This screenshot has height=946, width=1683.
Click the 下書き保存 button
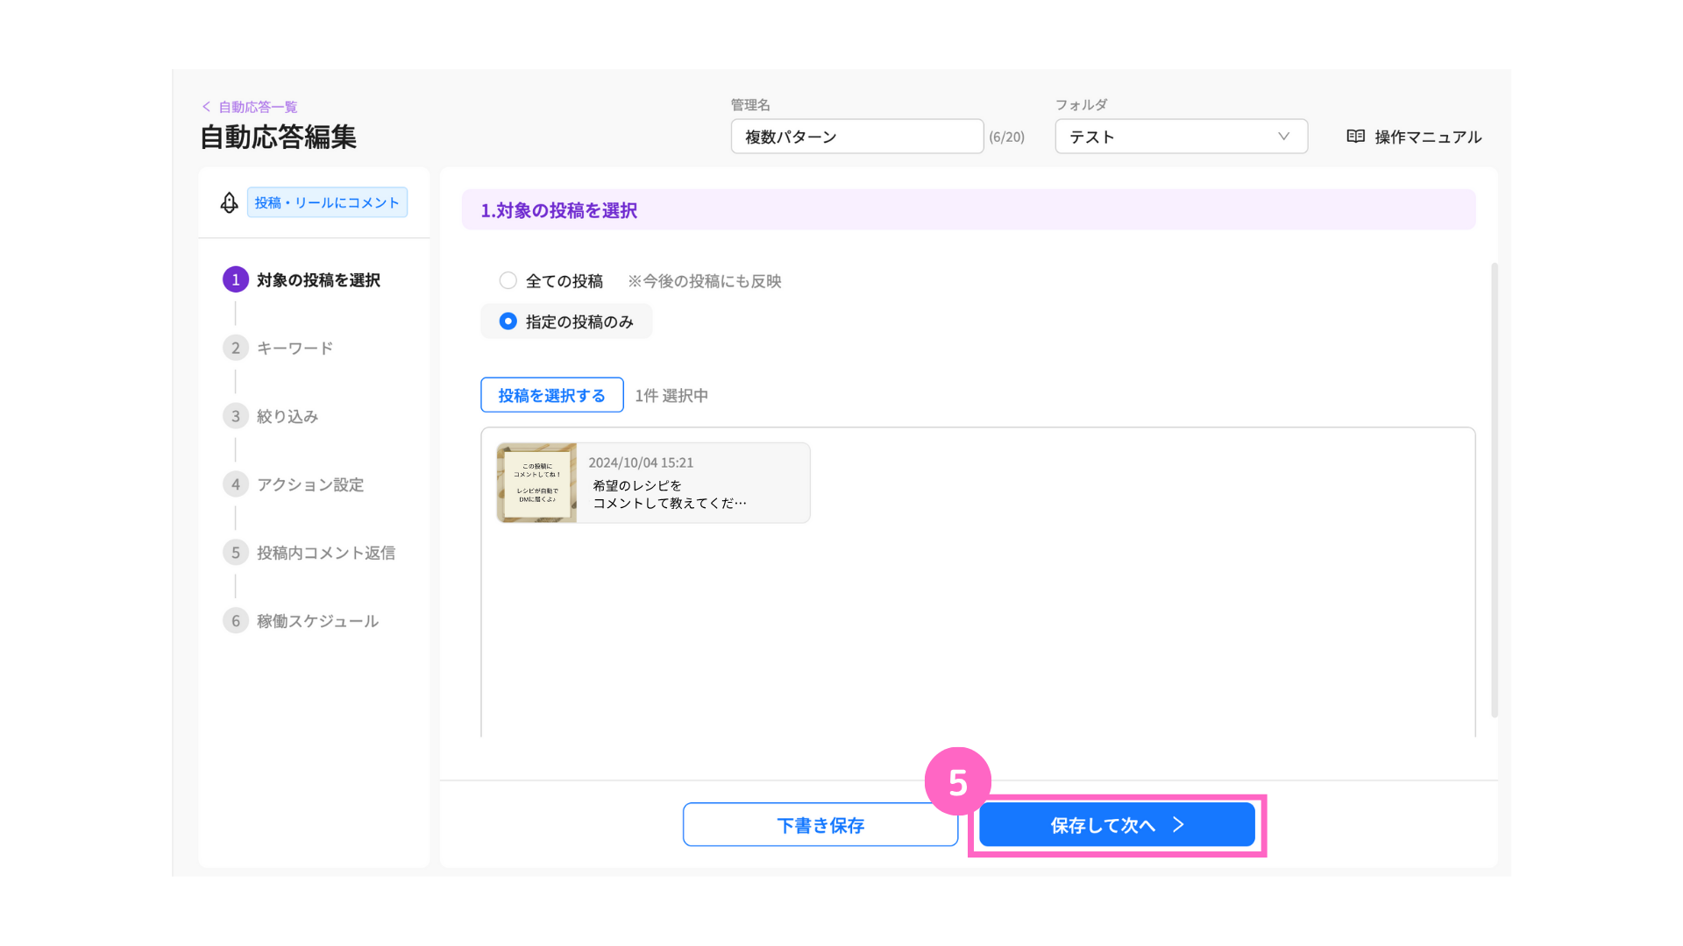point(820,825)
